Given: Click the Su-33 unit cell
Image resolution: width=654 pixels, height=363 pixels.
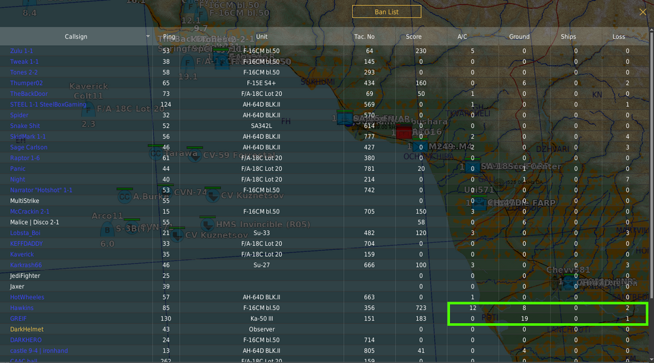Looking at the screenshot, I should 262,232.
